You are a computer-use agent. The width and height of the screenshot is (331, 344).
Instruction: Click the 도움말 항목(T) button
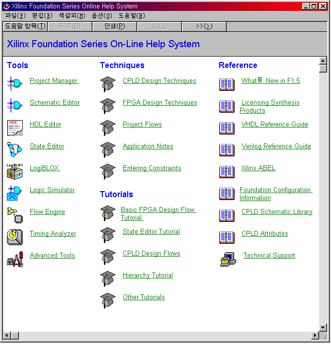pos(25,26)
